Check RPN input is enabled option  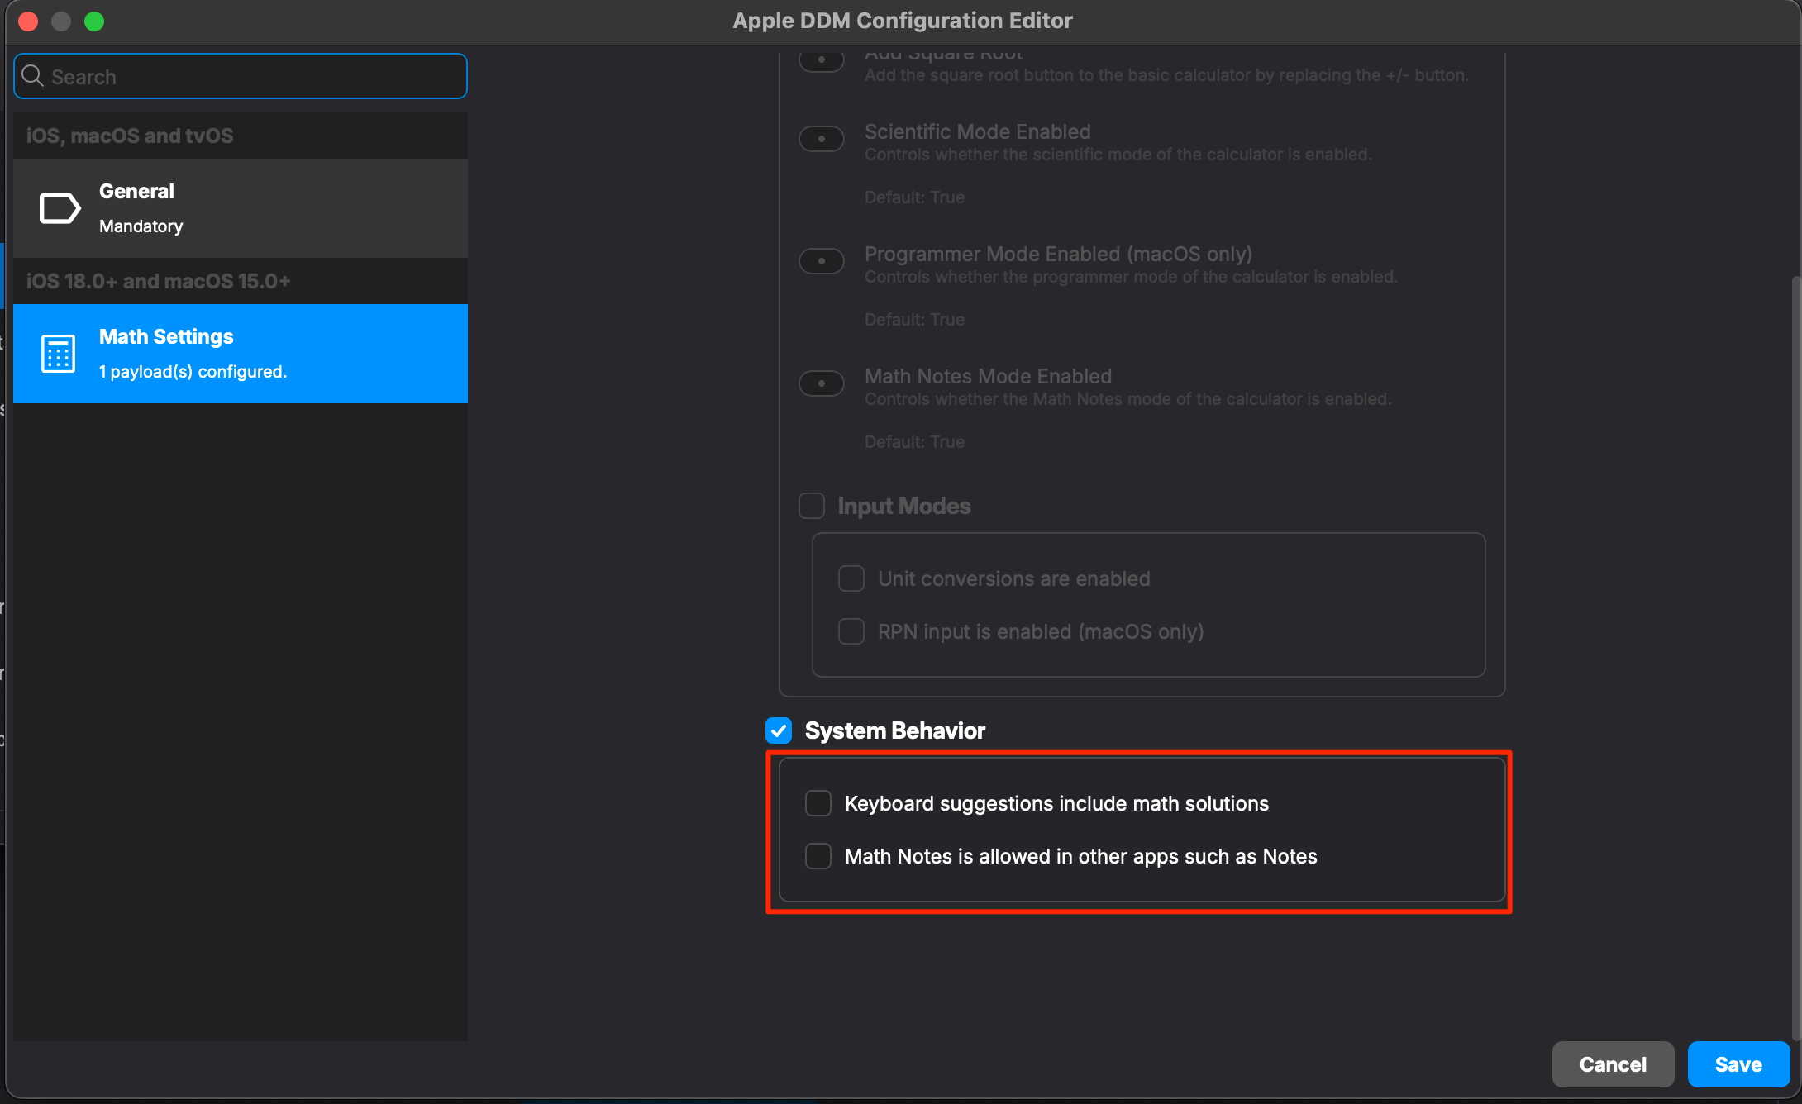click(851, 631)
